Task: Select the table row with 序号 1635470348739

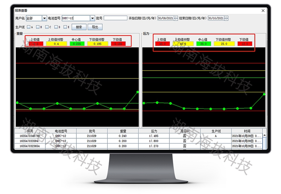Action: point(30,136)
